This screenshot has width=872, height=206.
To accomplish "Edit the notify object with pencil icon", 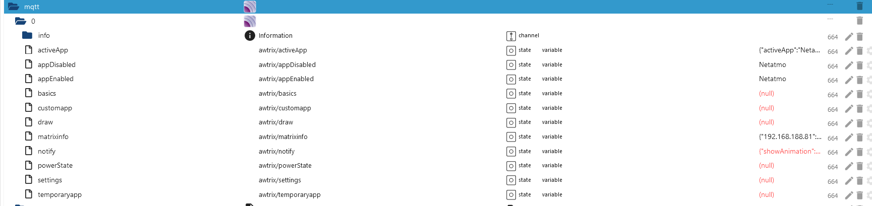I will [849, 152].
